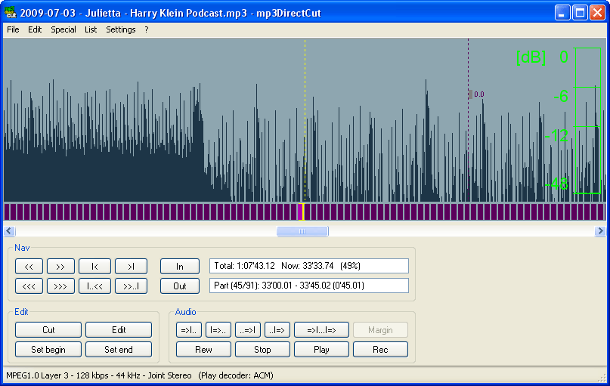This screenshot has width=610, height=386.
Task: Click the Play button
Action: click(x=321, y=350)
